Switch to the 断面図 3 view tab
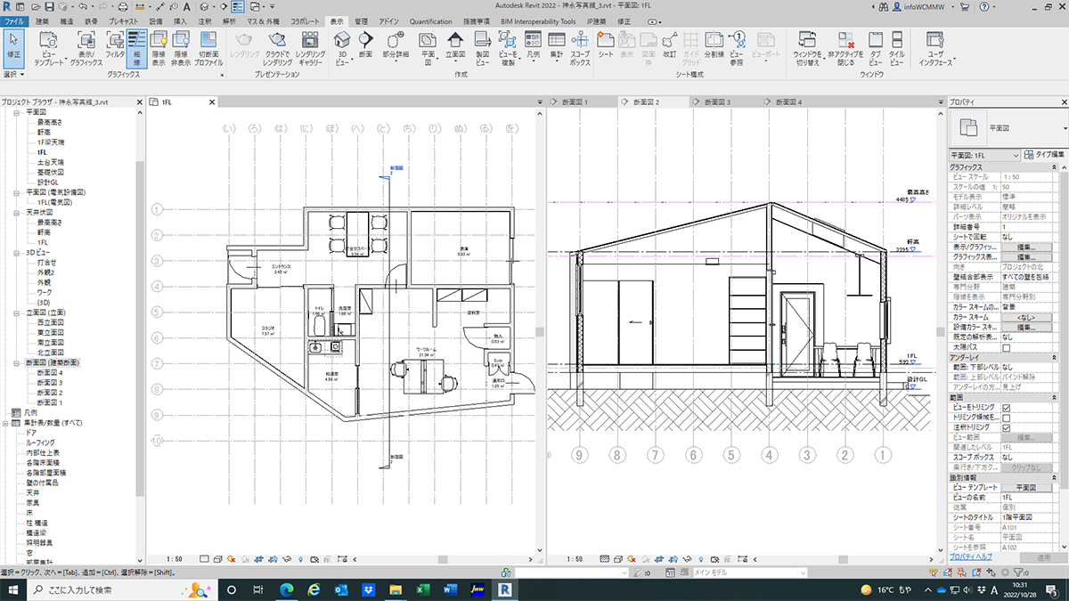1069x601 pixels. pyautogui.click(x=713, y=103)
